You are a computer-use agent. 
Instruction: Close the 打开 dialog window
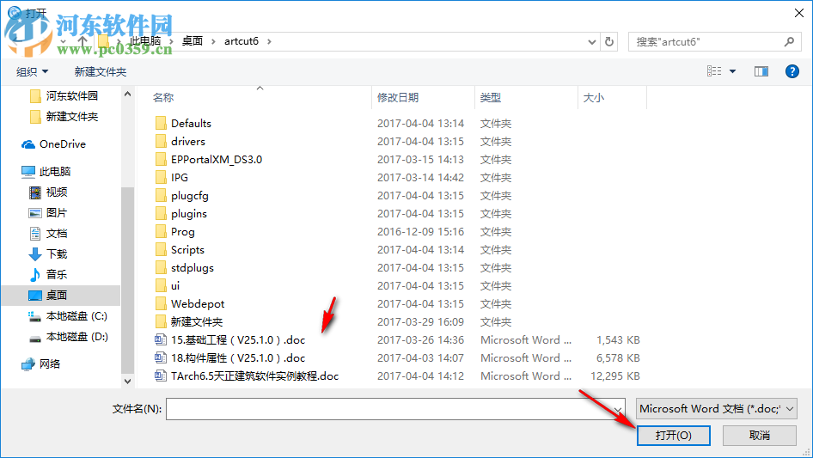[x=799, y=13]
